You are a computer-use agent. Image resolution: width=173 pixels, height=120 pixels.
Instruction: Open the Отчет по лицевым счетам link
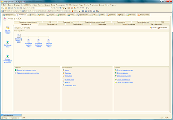click(125, 70)
